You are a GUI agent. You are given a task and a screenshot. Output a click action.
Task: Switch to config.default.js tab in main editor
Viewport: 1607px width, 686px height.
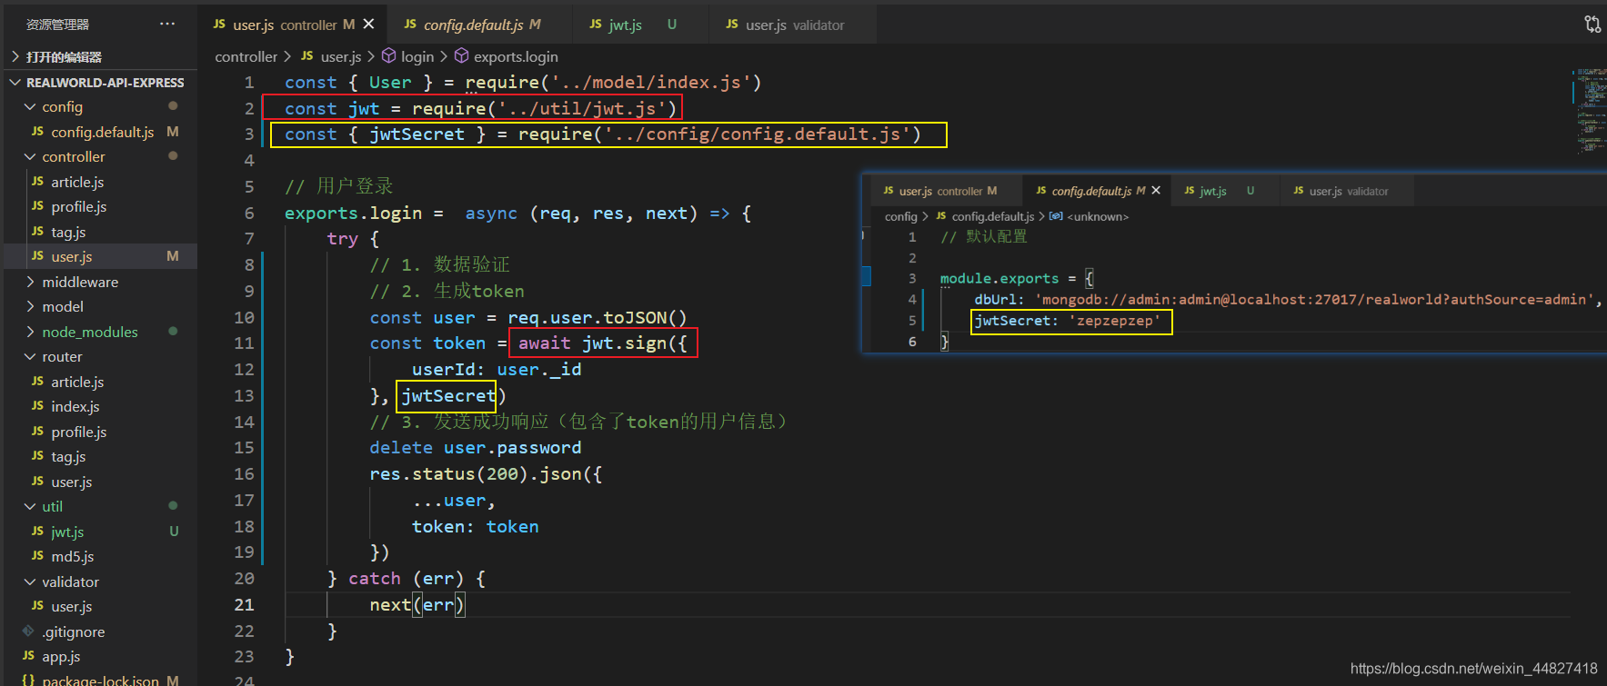point(472,25)
